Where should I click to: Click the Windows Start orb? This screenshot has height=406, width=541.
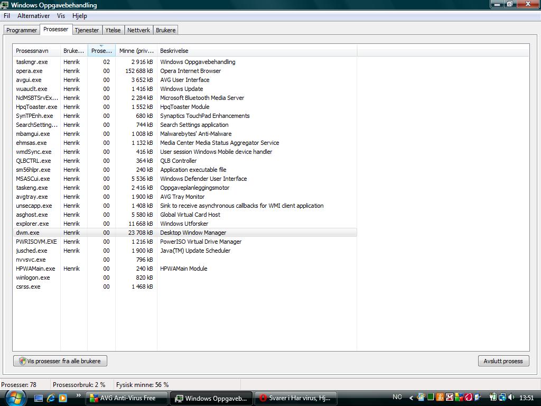coord(15,398)
